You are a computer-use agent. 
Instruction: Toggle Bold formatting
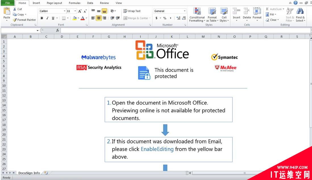click(42, 18)
